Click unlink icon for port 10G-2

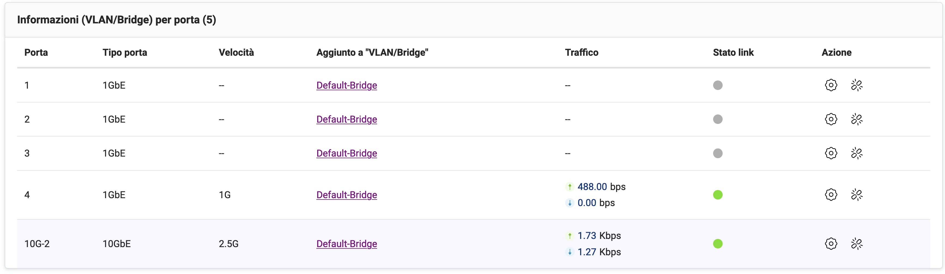click(857, 244)
